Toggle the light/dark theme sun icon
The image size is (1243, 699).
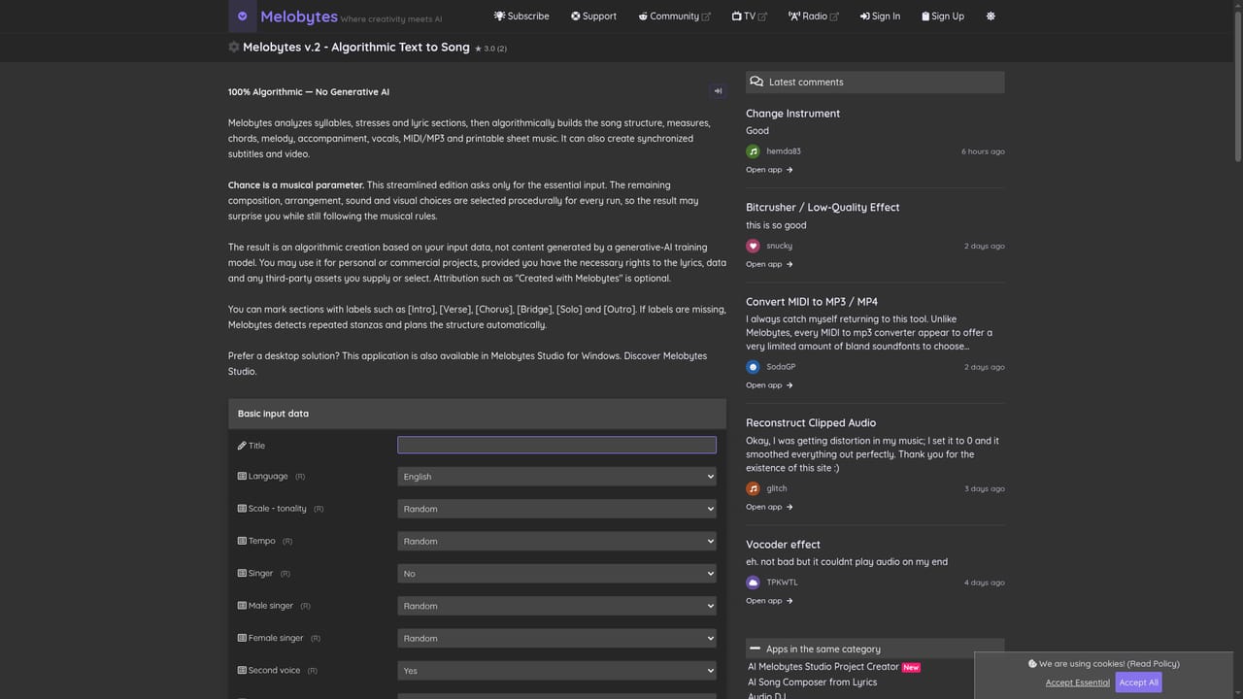pyautogui.click(x=991, y=17)
